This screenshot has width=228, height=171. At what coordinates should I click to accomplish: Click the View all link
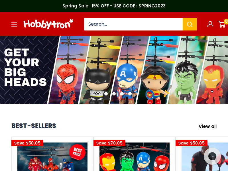tap(207, 126)
